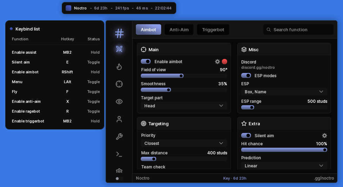The image size is (343, 187).
Task: Click the star icon in Extra header
Action: [x=244, y=123]
